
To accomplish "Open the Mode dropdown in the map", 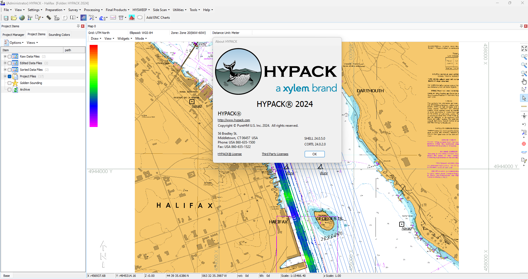I will click(141, 39).
